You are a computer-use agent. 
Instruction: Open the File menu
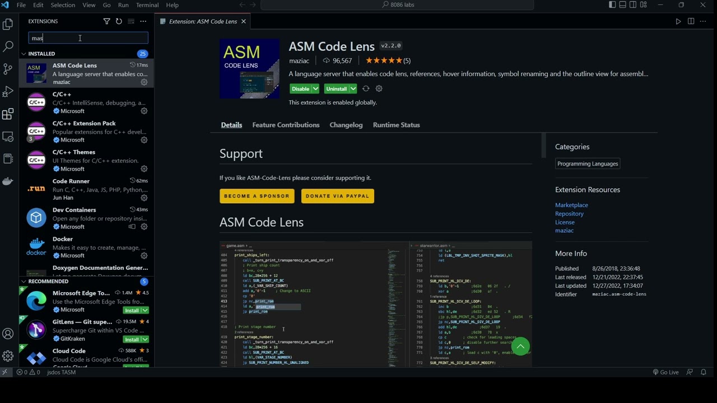pos(21,5)
